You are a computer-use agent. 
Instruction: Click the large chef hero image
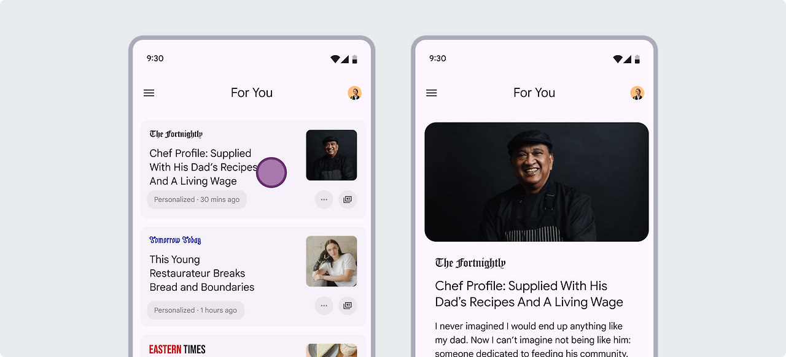click(537, 182)
